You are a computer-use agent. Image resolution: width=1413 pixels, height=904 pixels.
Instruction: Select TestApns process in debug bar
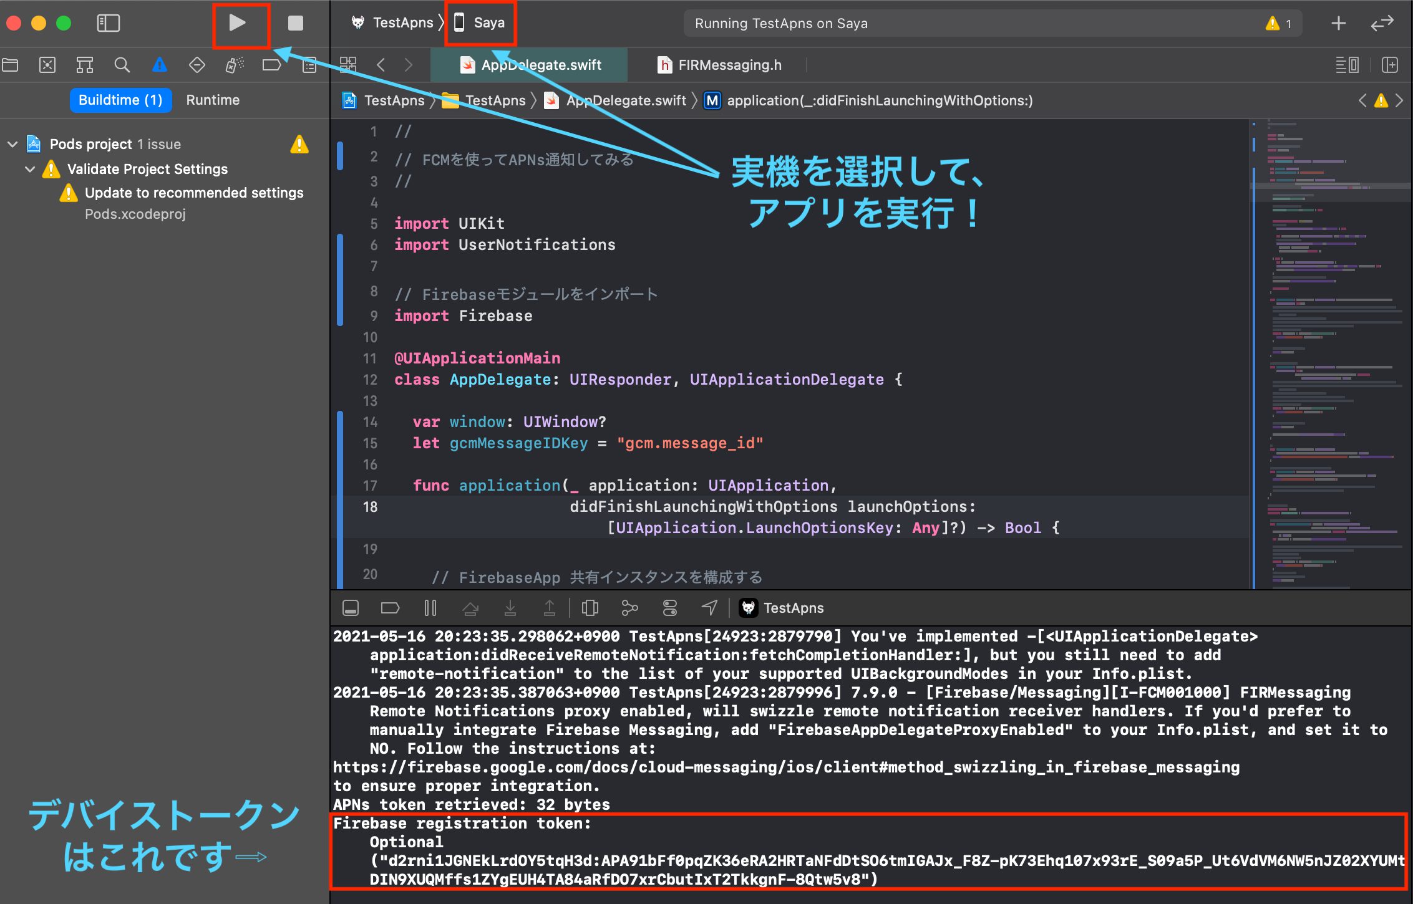pyautogui.click(x=782, y=608)
